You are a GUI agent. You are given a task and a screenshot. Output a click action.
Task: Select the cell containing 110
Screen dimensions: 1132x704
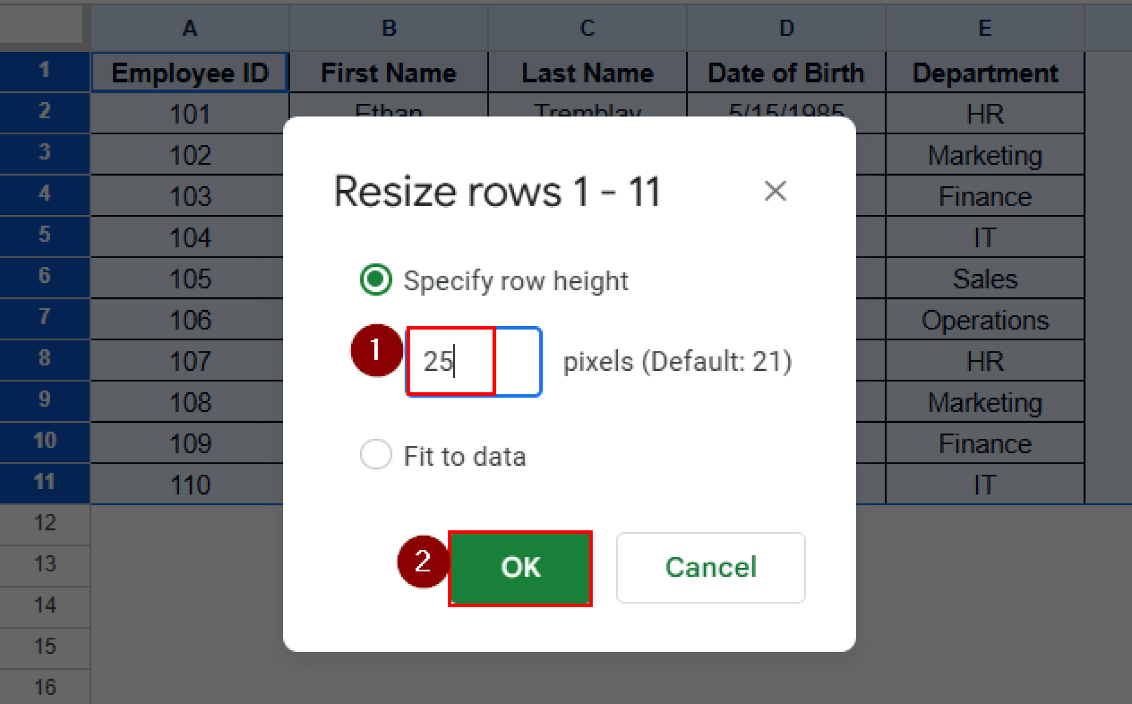click(190, 485)
